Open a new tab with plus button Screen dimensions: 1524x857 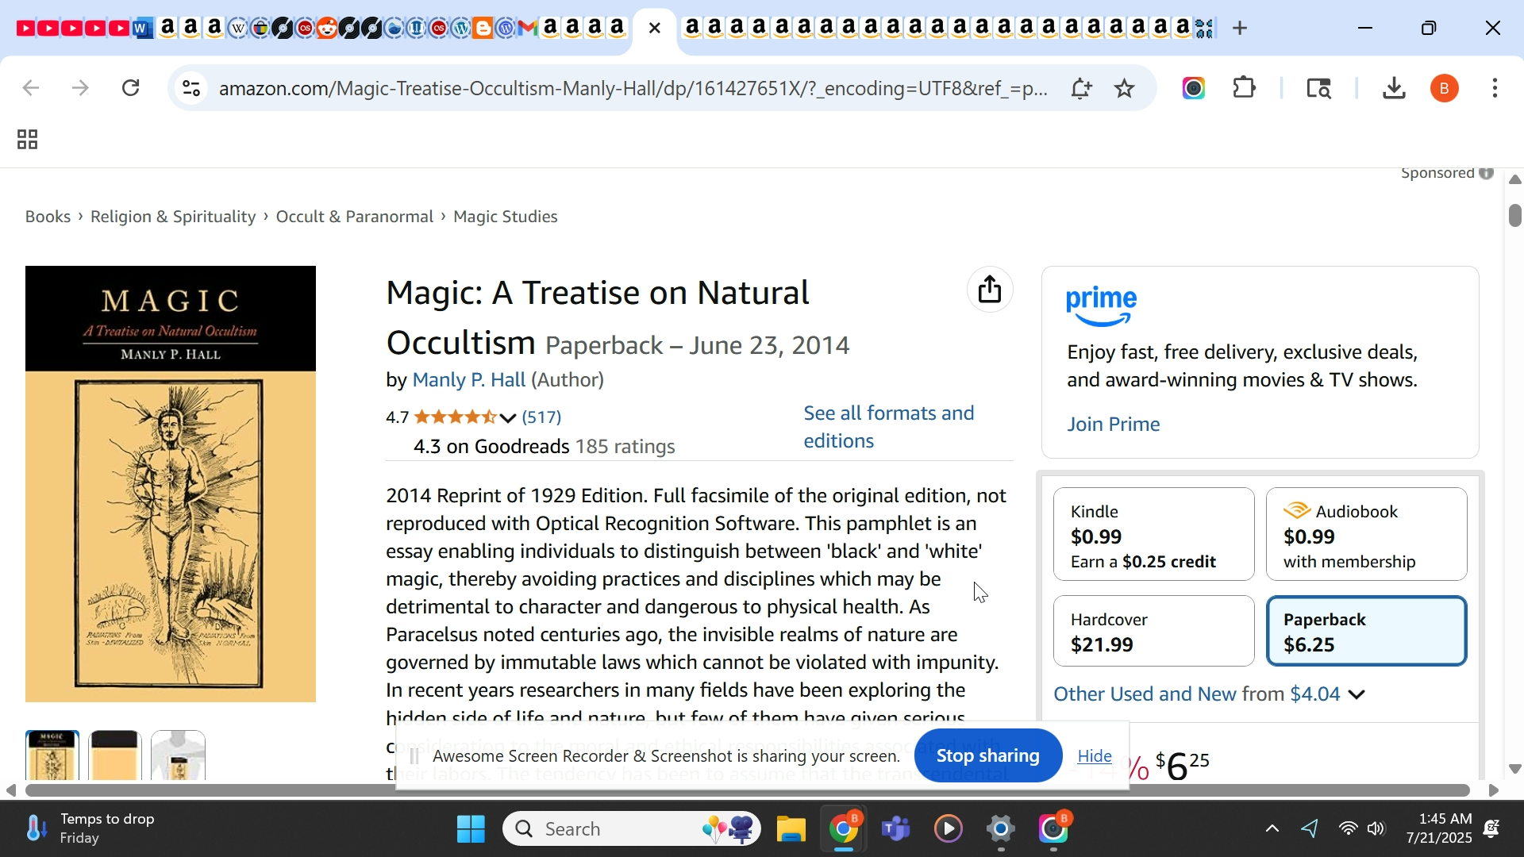coord(1241,29)
